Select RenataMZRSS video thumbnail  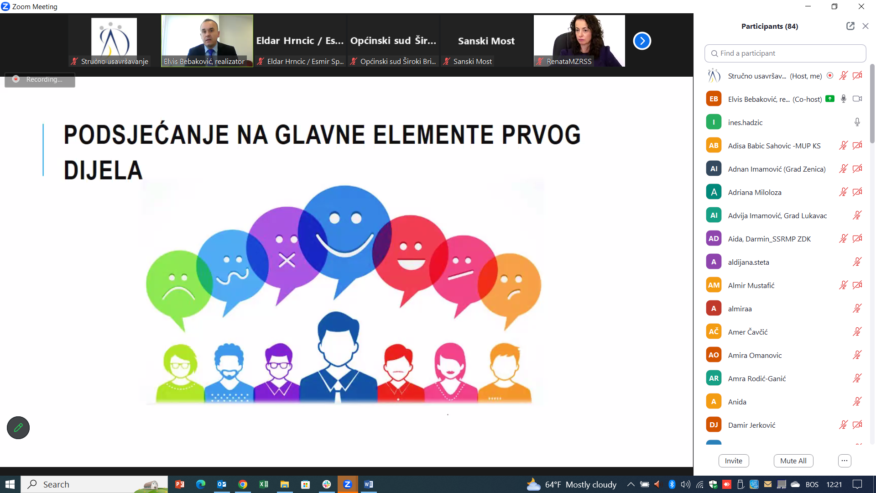click(x=579, y=41)
